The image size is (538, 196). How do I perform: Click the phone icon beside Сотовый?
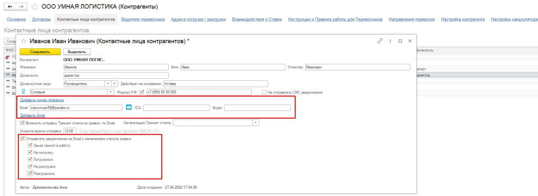24,91
